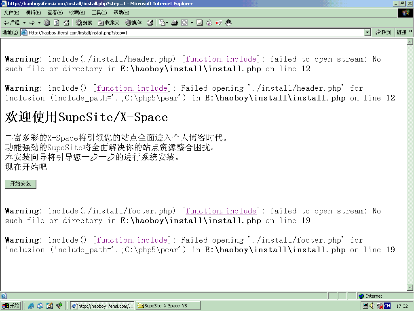Launch Internet Explorer from quick launch
This screenshot has width=414, height=311.
click(31, 306)
